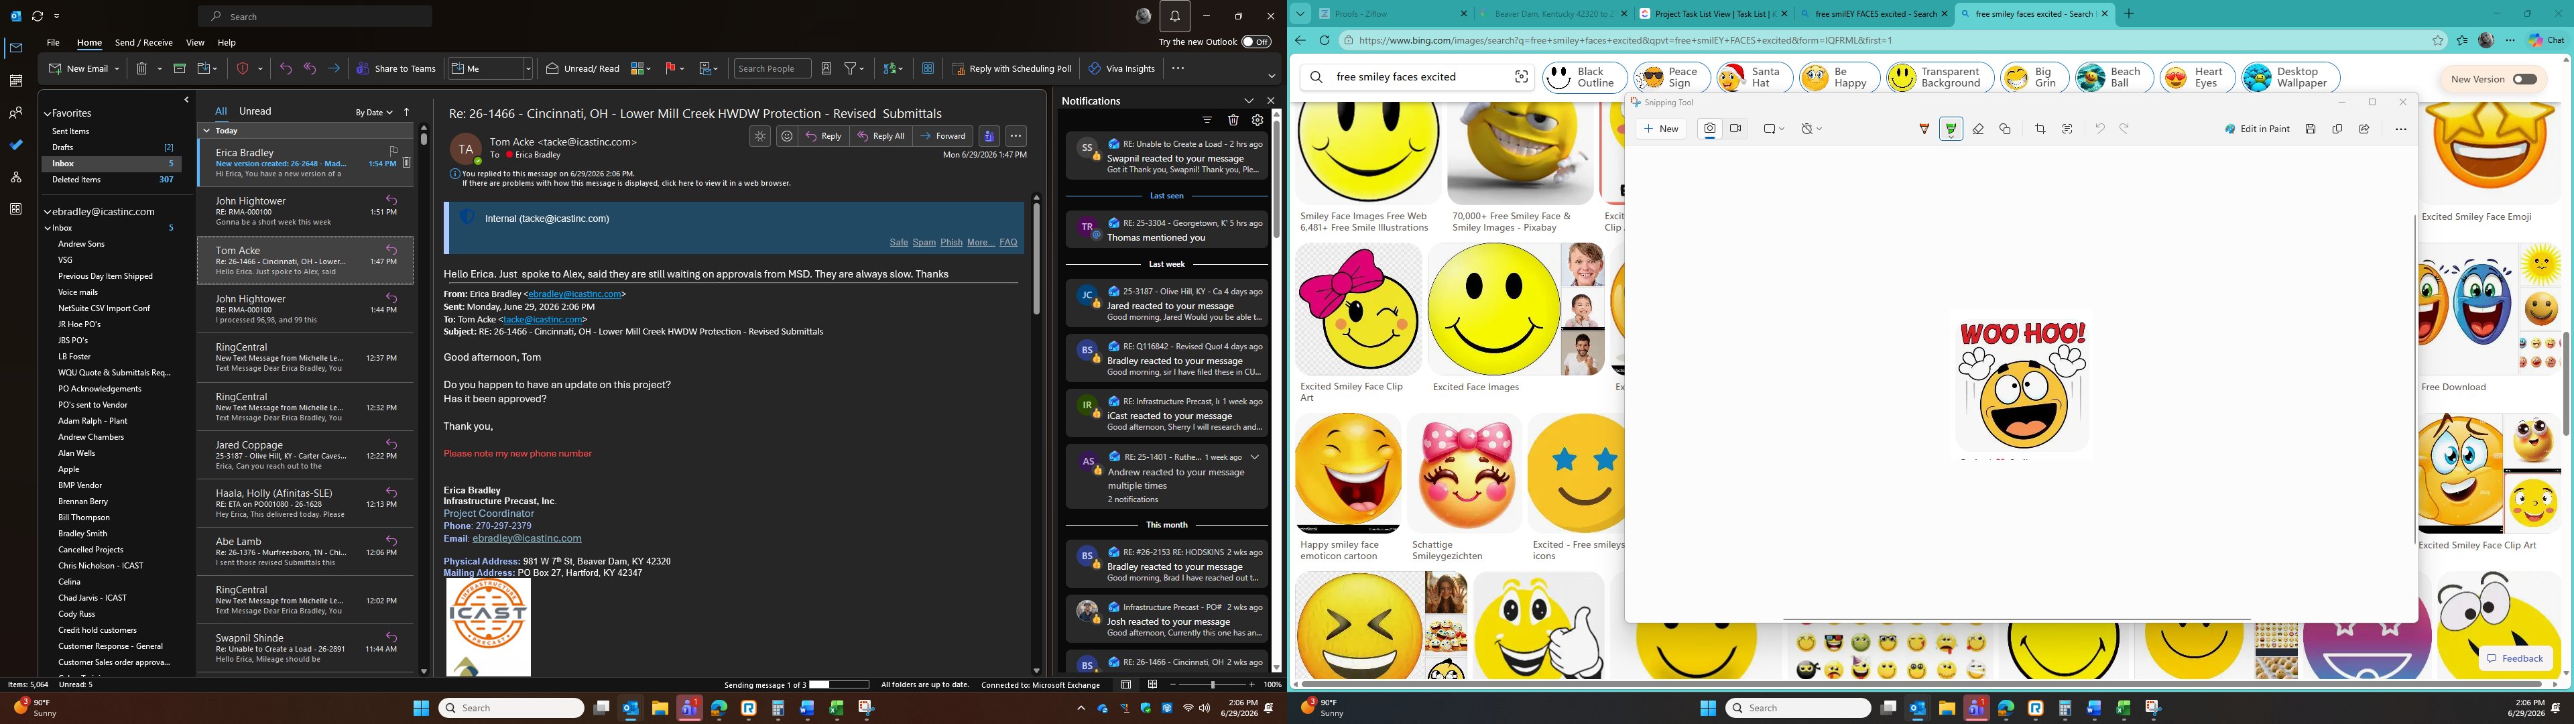Open the address book icon beside Search People
Screen dimensions: 2574x724
pyautogui.click(x=826, y=69)
